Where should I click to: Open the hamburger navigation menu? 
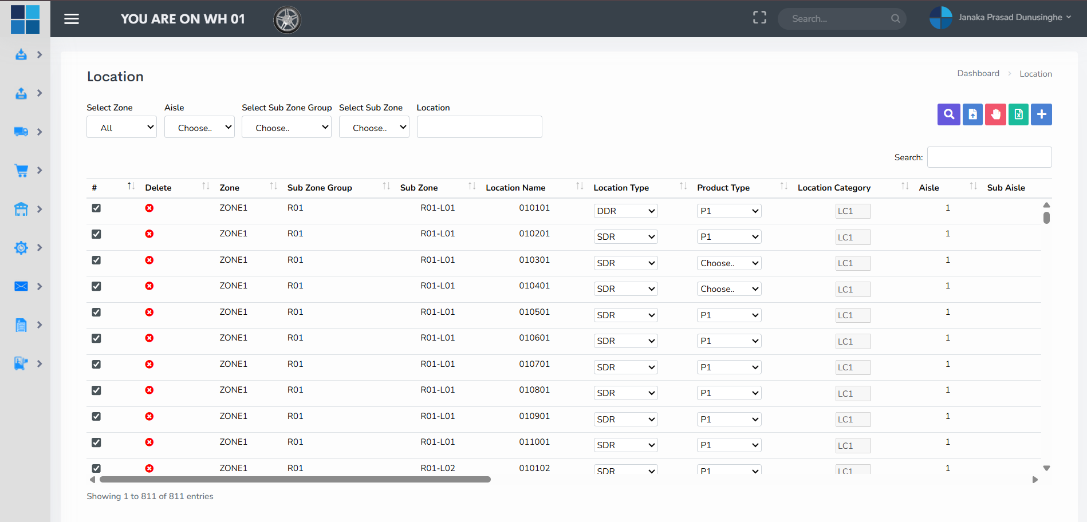pos(72,19)
